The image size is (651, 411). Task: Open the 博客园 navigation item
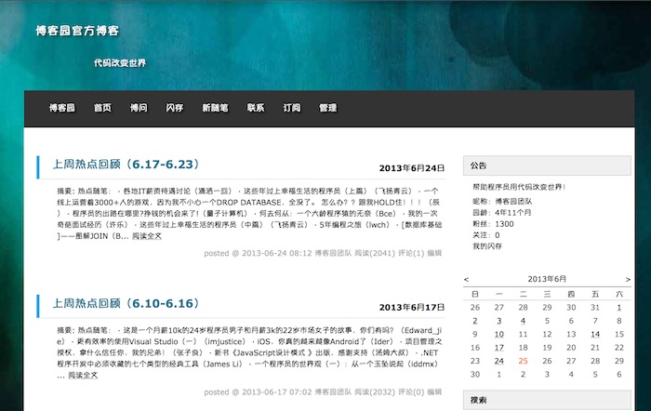62,108
